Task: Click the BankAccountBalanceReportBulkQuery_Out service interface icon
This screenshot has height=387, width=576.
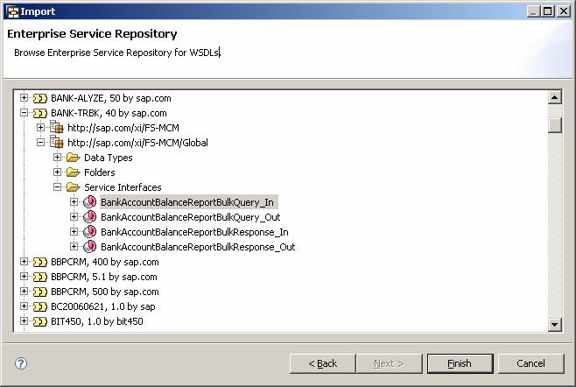Action: (x=89, y=217)
